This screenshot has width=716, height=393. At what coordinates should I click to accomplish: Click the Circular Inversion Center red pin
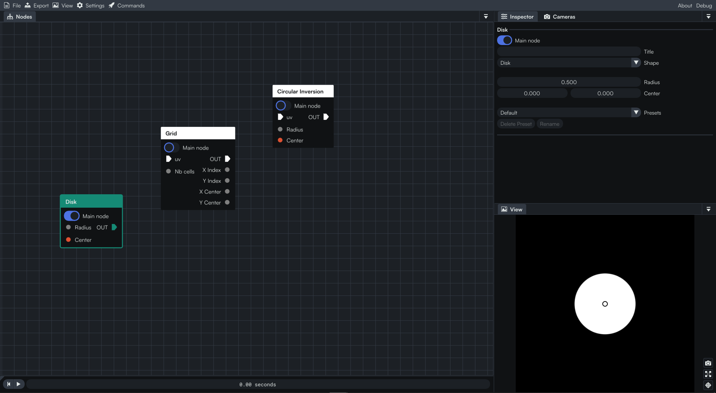coord(280,140)
